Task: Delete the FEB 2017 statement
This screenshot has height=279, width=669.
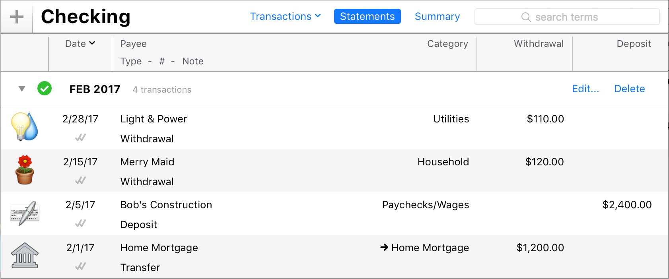Action: 629,89
